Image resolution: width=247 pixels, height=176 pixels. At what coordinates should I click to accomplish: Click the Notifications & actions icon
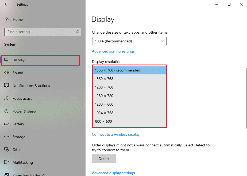(x=6, y=86)
